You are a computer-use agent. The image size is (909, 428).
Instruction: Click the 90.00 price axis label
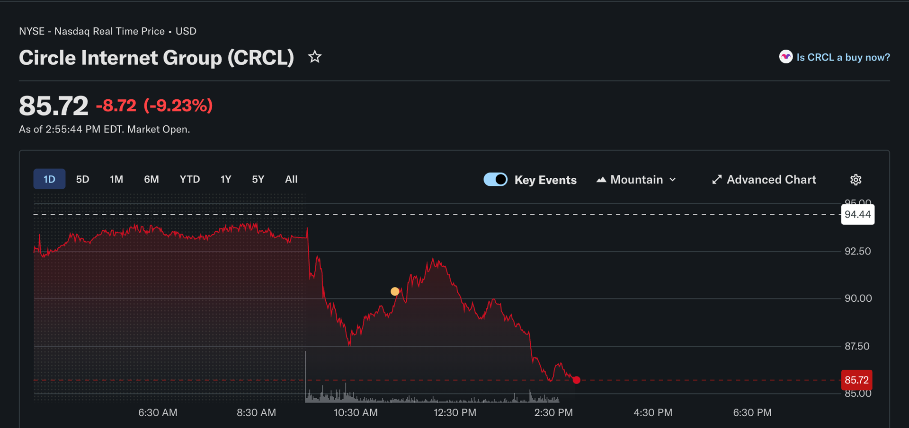858,298
